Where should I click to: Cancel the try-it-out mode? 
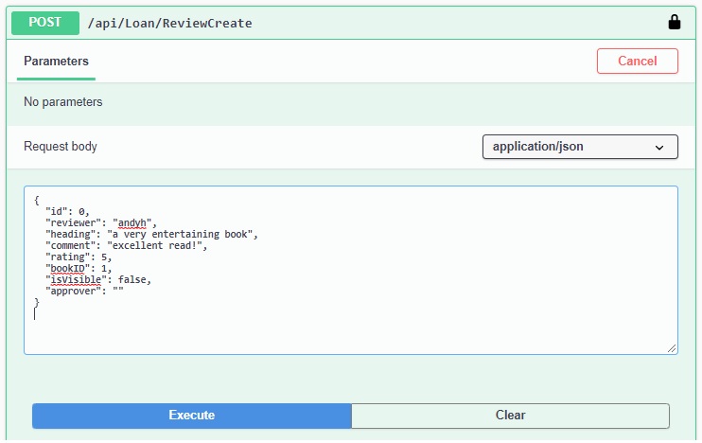tap(637, 61)
